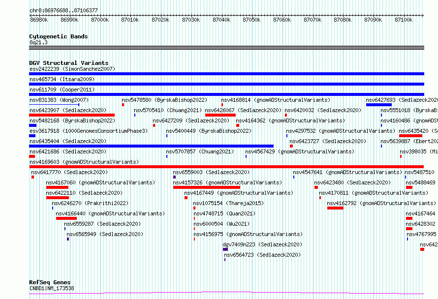The height and width of the screenshot is (299, 438).
Task: Click nsv6417770 (Sedlazeck2020) label
Action: tap(69, 172)
